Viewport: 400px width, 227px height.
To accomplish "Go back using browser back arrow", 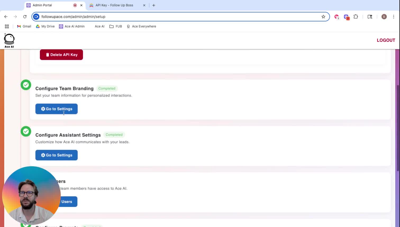I will coord(6,17).
